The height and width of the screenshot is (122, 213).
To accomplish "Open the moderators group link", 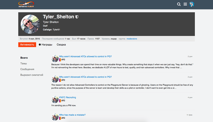I will click(132, 39).
